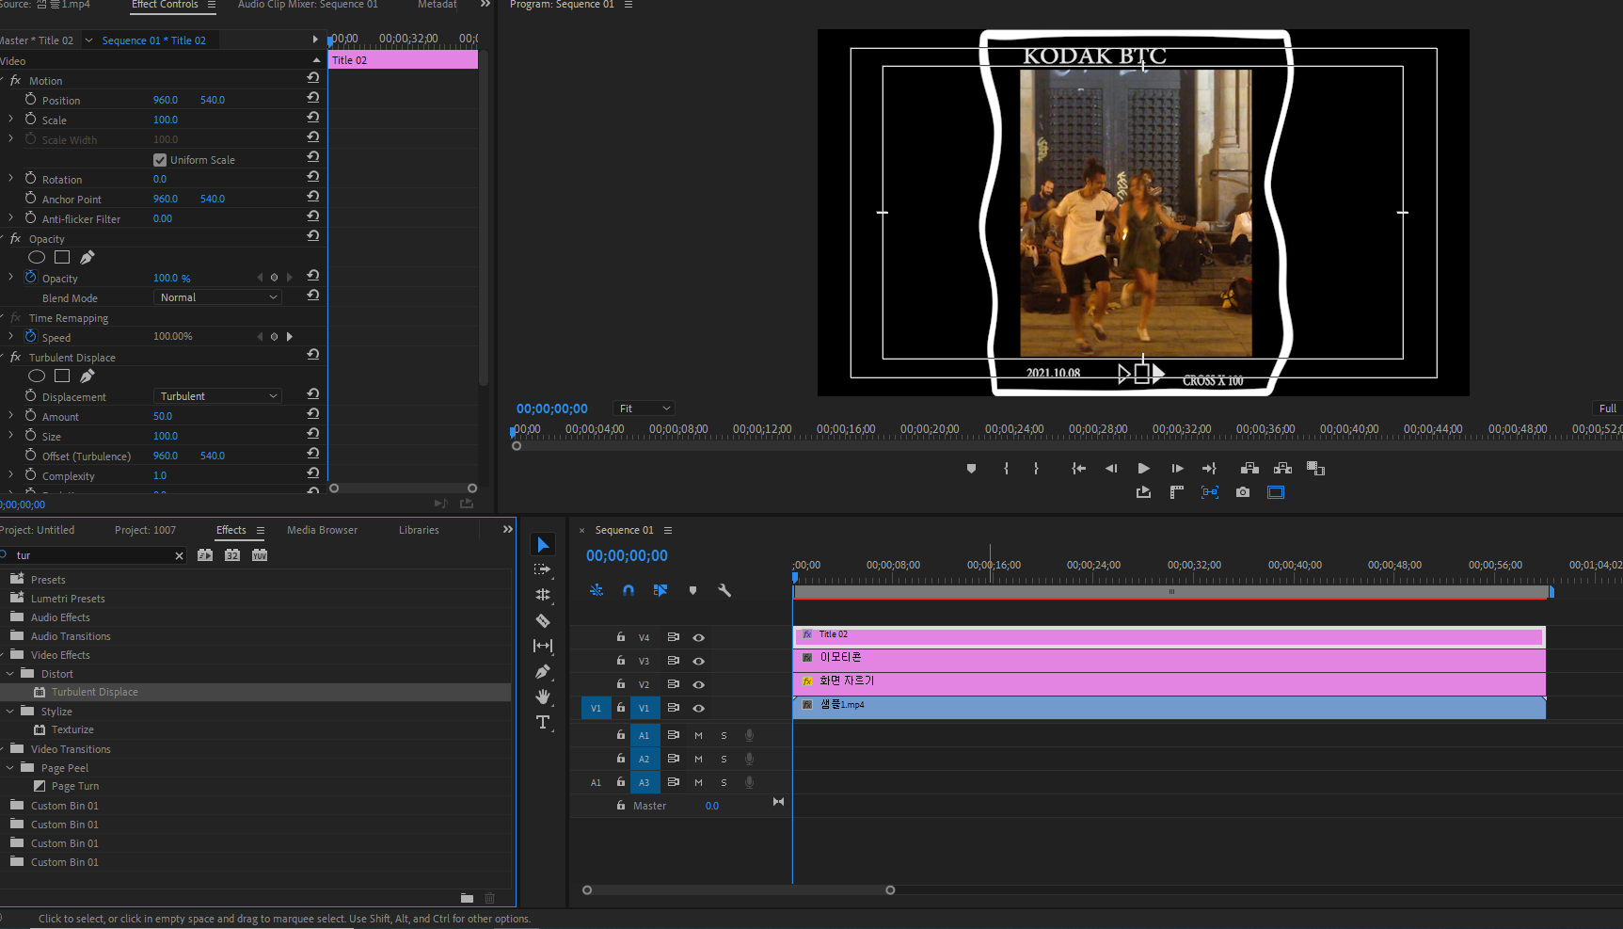Toggle Linked Selection in timeline
Image resolution: width=1623 pixels, height=929 pixels.
click(660, 590)
